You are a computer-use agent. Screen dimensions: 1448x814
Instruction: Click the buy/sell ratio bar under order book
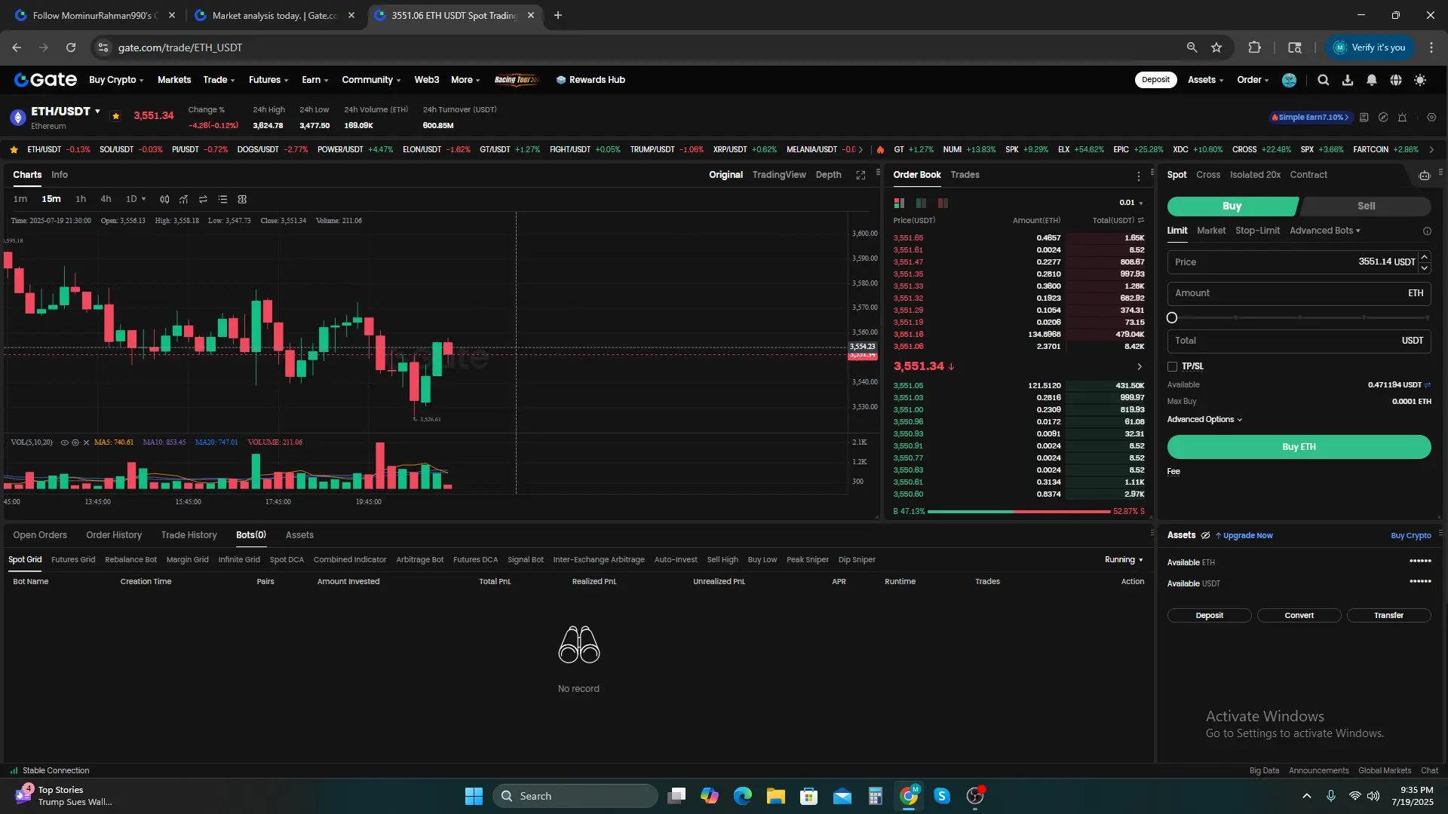point(1019,512)
